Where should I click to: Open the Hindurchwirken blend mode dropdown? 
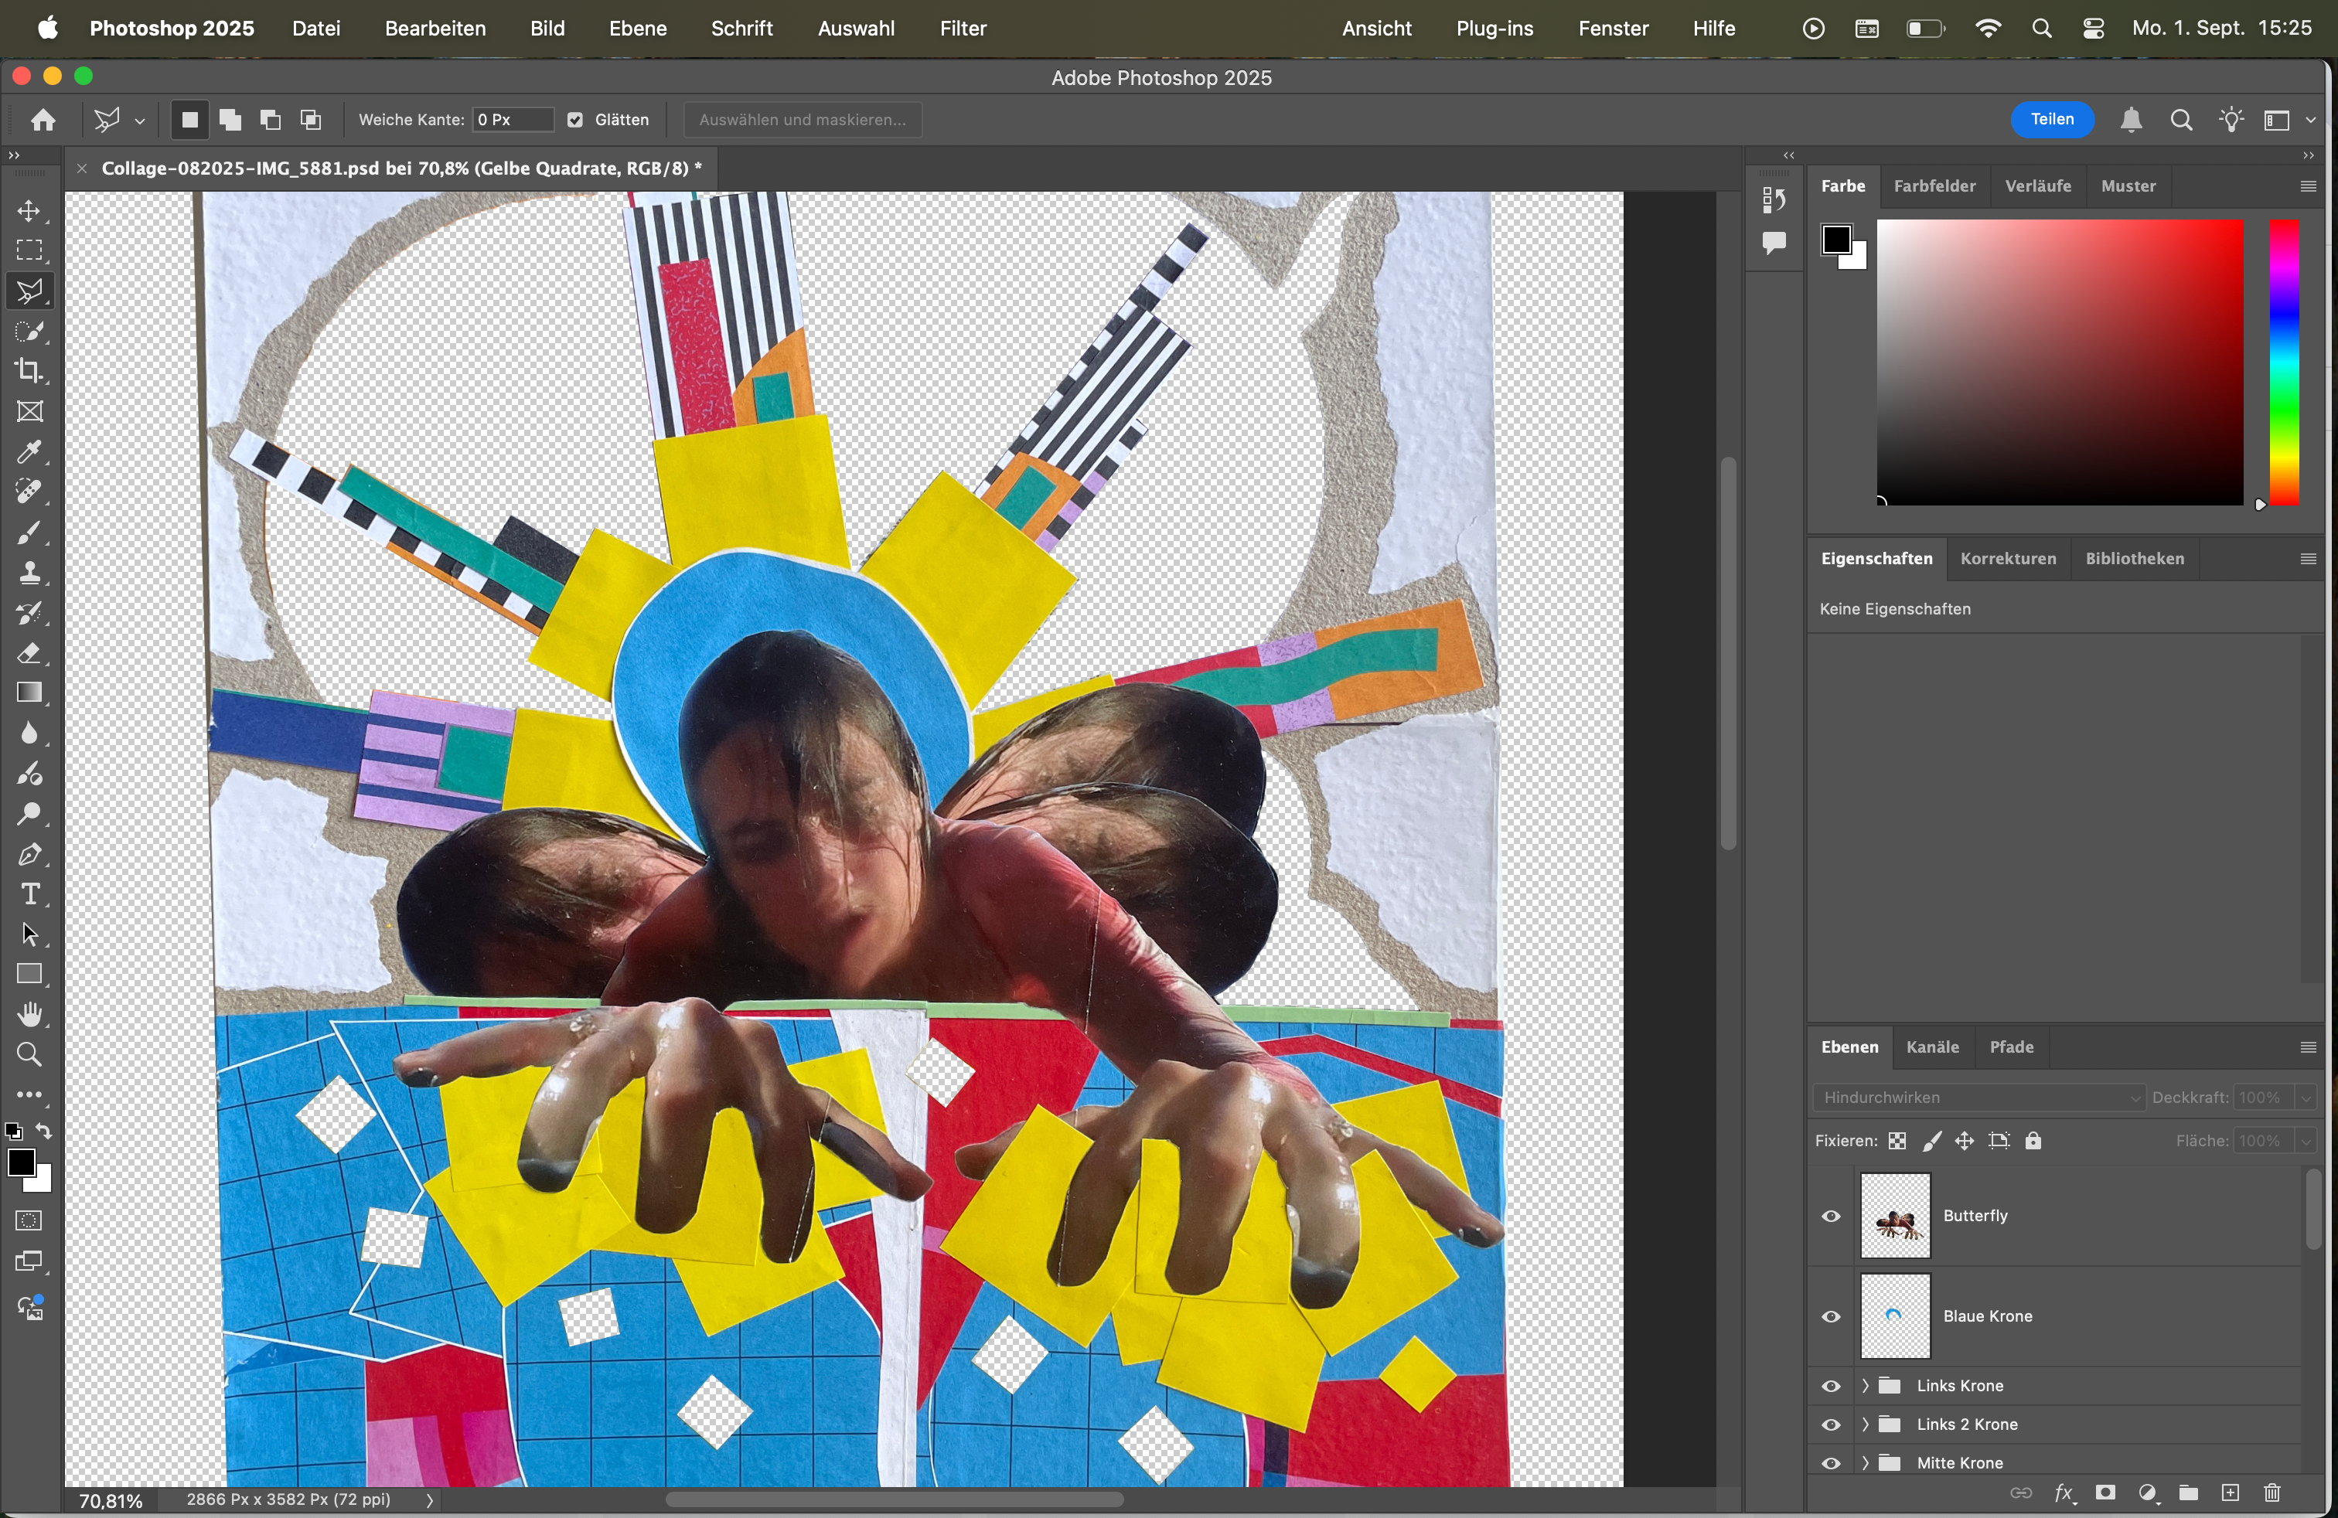1978,1098
